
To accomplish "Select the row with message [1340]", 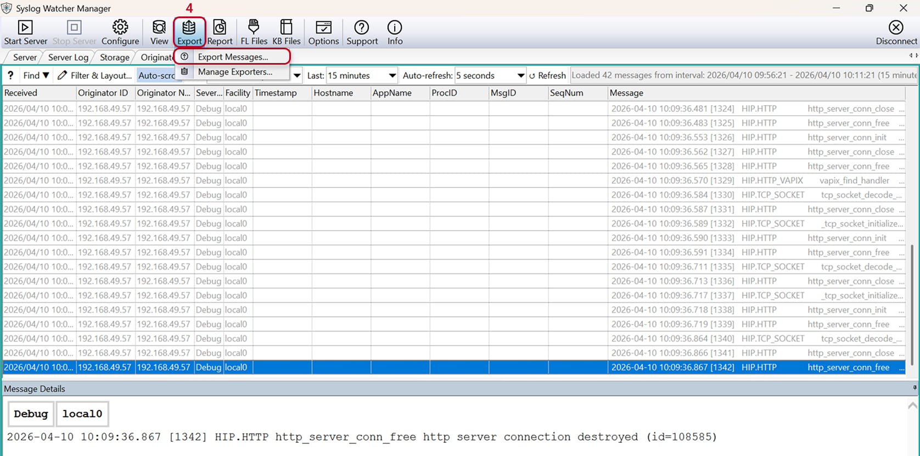I will tap(455, 338).
